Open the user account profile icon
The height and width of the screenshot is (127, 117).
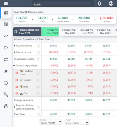111,3
